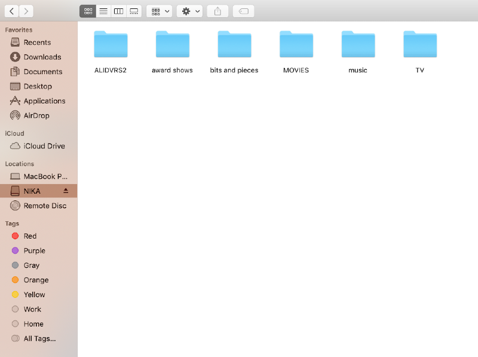Open AirDrop in the sidebar
The width and height of the screenshot is (478, 357).
39,115
